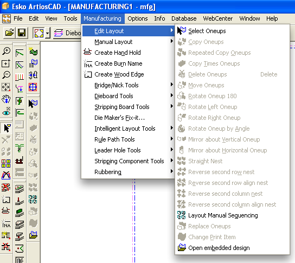Viewport: 295px width, 263px height.
Task: Open the dropdown arrow beside View Mode icon
Action: 48,33
